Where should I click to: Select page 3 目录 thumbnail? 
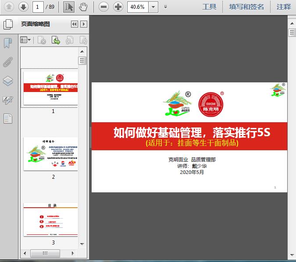pyautogui.click(x=50, y=220)
